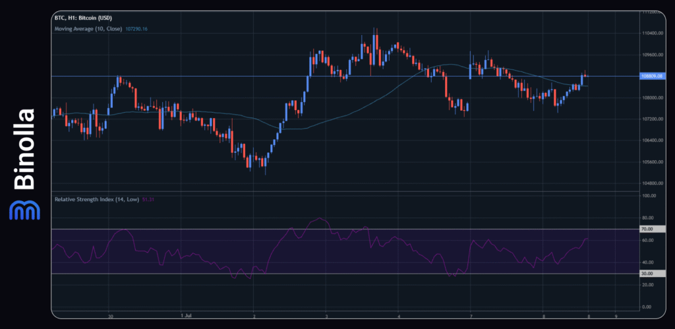
Task: Click the 80.00 level on RSI scale
Action: tap(647, 218)
